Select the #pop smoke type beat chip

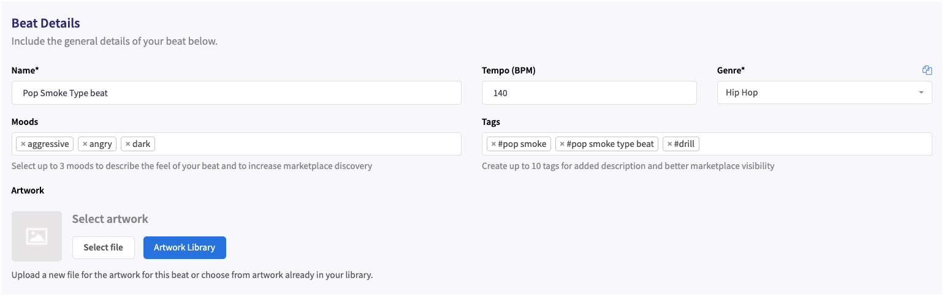606,144
